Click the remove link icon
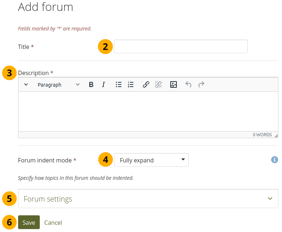Screen dimensions: 282x232 coord(158,84)
